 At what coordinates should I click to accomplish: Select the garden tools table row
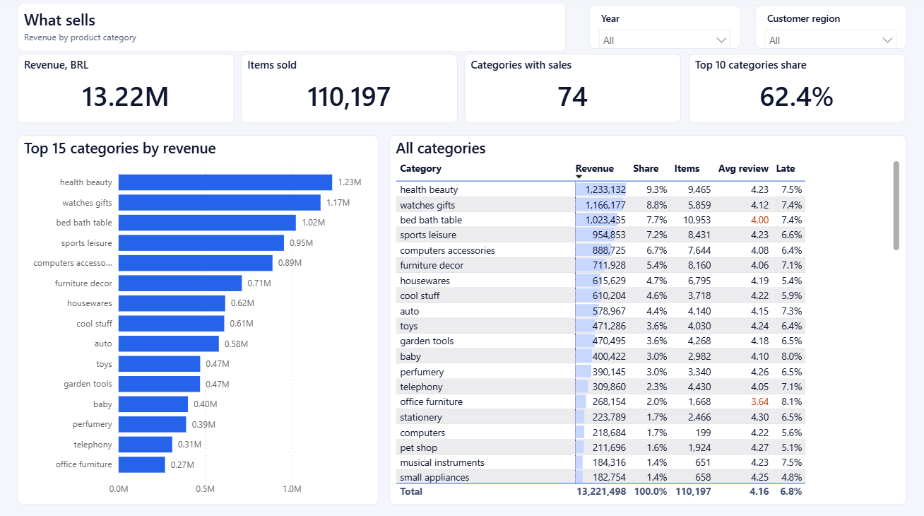click(600, 341)
